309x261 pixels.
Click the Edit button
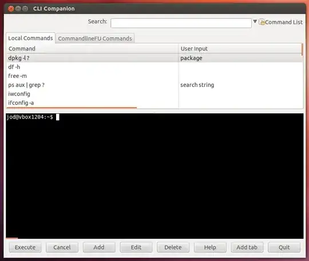pyautogui.click(x=136, y=247)
